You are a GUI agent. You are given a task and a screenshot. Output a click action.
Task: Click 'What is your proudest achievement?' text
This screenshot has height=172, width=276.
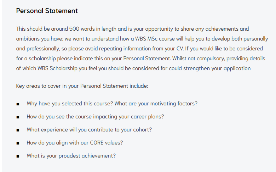71,156
